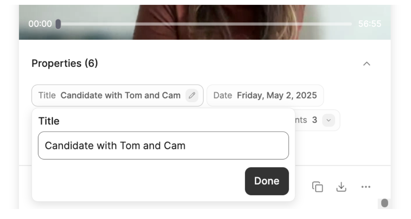Viewport: 411px width, 219px height.
Task: Click the download icon to save the recording
Action: 341,186
